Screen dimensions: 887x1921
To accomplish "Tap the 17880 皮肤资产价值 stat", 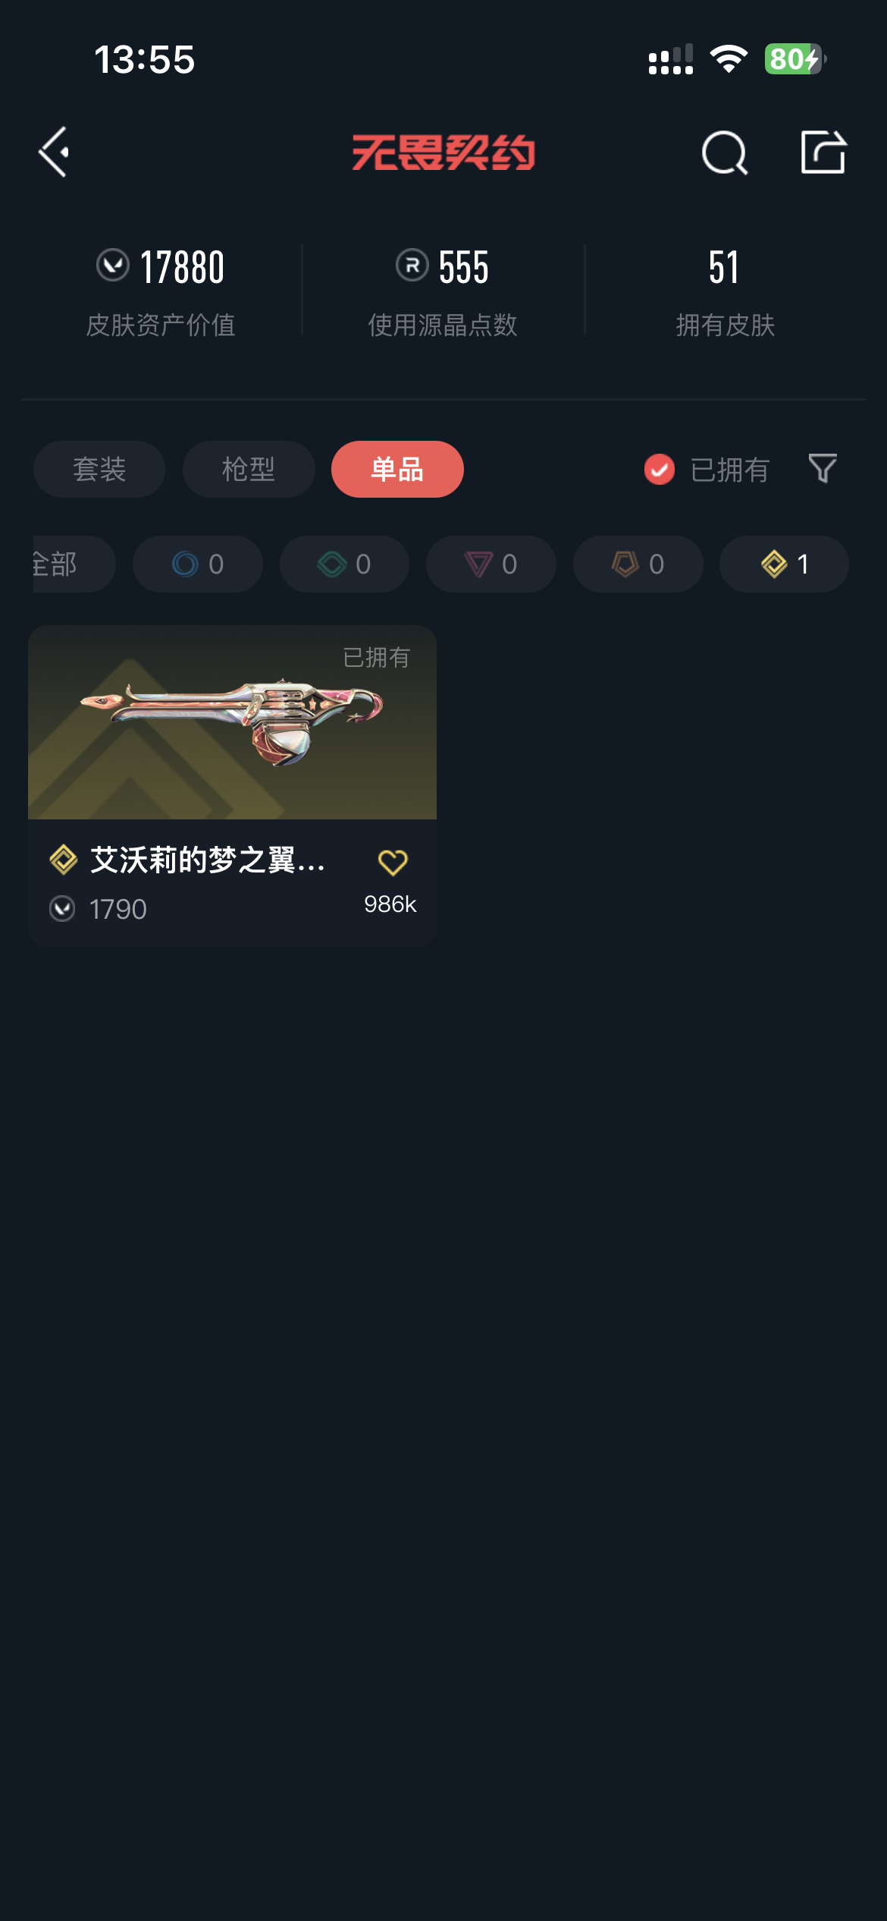I will pyautogui.click(x=161, y=291).
